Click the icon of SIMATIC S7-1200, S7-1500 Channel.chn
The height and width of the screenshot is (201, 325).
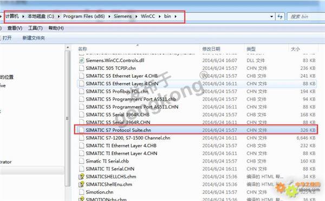tap(82, 138)
